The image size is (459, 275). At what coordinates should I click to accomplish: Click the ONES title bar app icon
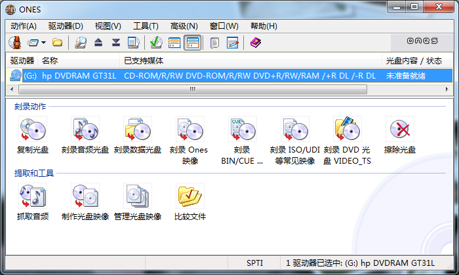click(x=10, y=10)
